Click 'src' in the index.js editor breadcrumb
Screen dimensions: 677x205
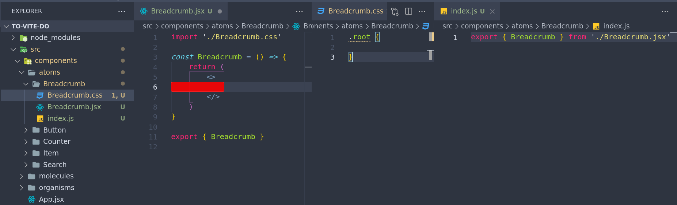tap(447, 26)
